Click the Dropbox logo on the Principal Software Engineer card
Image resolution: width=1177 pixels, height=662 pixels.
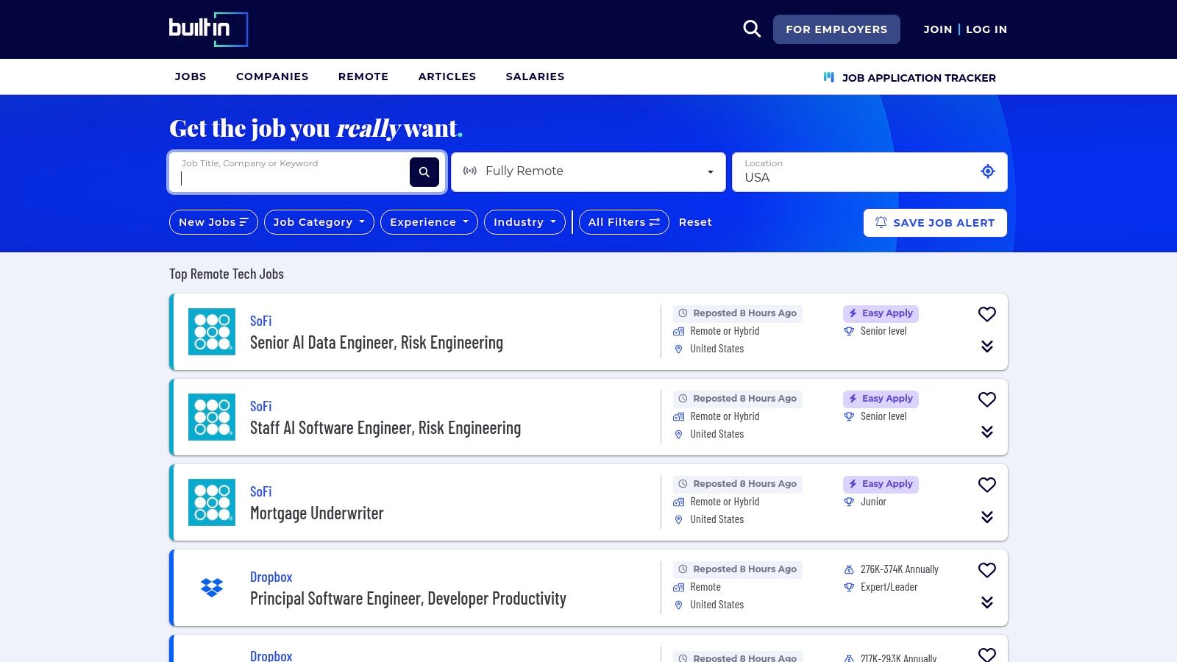click(211, 588)
